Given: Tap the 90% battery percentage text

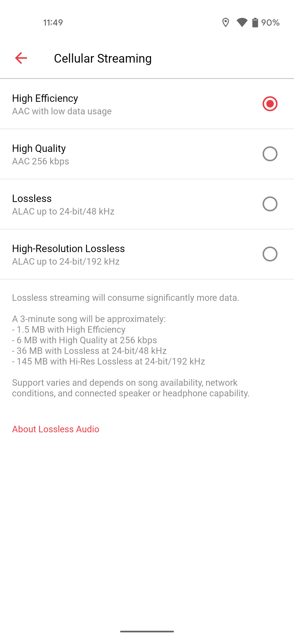Looking at the screenshot, I should point(270,23).
